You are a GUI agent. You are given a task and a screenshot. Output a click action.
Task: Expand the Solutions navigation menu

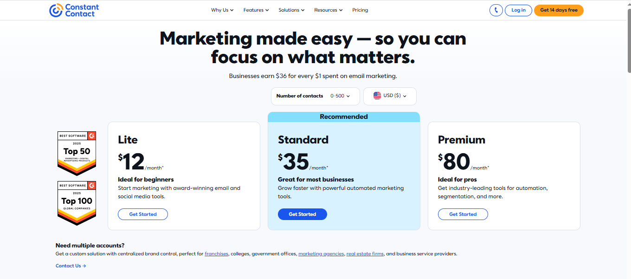(x=291, y=10)
